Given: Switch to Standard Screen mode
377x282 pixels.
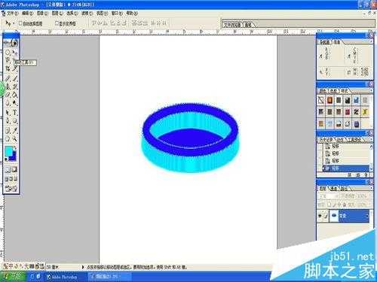Looking at the screenshot, I should (7, 179).
